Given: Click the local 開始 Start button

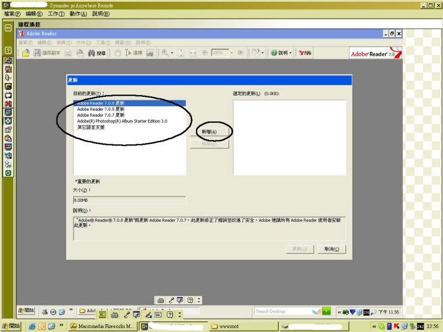Looking at the screenshot, I should point(11,326).
